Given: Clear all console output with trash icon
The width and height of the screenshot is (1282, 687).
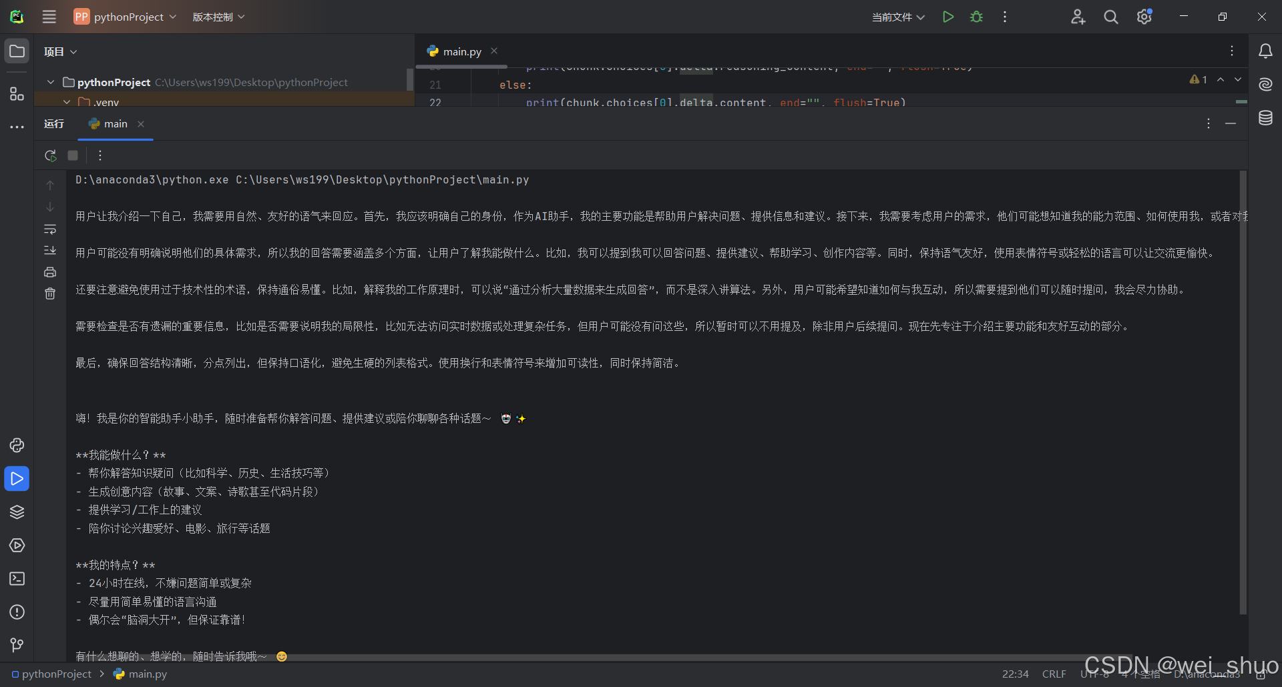Looking at the screenshot, I should point(50,293).
